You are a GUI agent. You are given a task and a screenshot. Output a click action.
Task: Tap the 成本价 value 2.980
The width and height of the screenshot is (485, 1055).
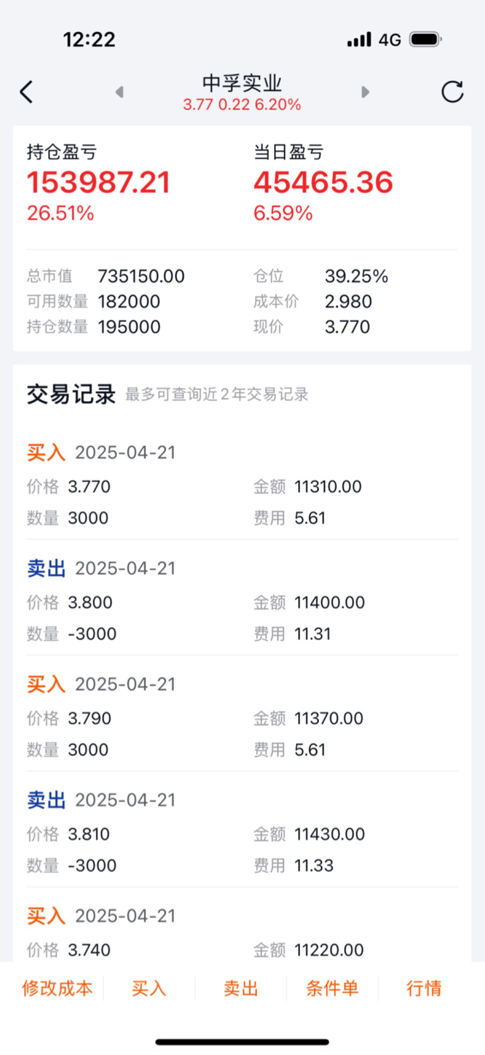click(x=348, y=302)
